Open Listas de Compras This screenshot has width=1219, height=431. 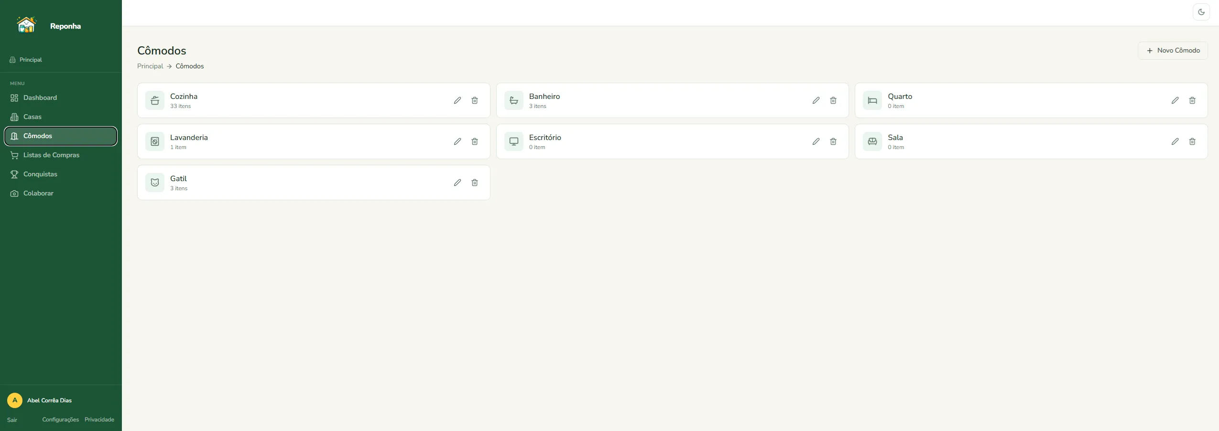click(61, 155)
